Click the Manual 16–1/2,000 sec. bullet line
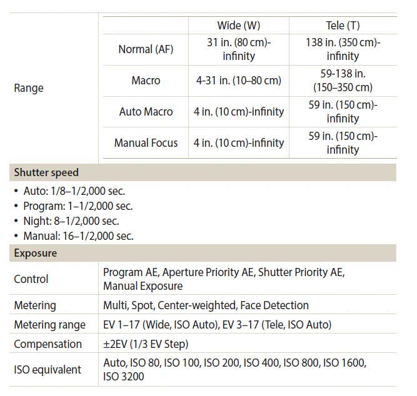Viewport: 417px width, 396px height. coord(78,235)
